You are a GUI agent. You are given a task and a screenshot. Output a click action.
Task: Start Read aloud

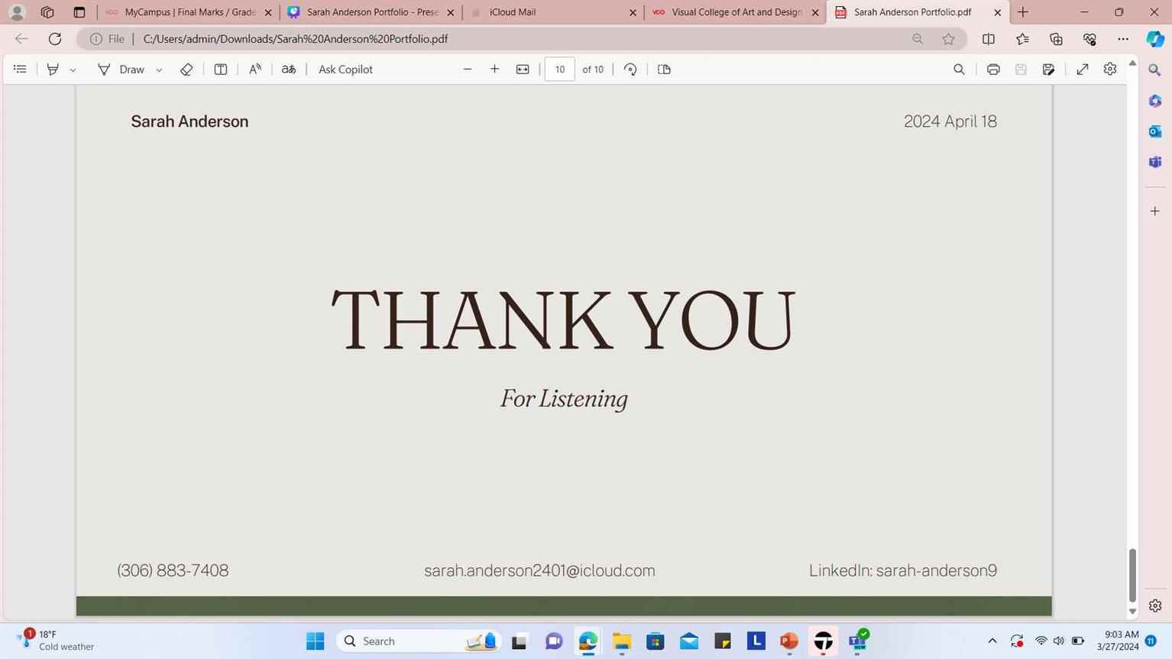tap(255, 70)
